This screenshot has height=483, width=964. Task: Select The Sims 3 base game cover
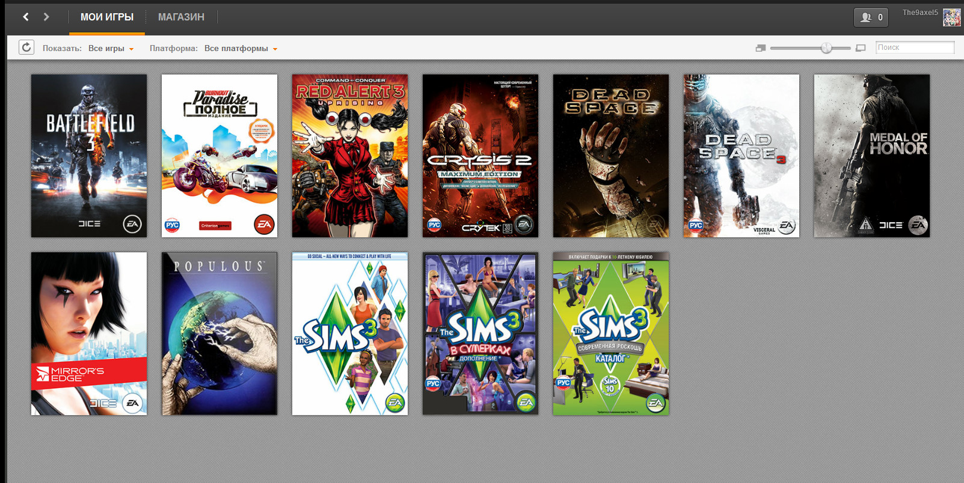[x=350, y=333]
